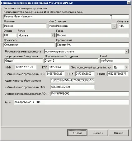Screen dimensions: 132x141
Task: Click the Идентификатор ключа input field
Action: 66,16
